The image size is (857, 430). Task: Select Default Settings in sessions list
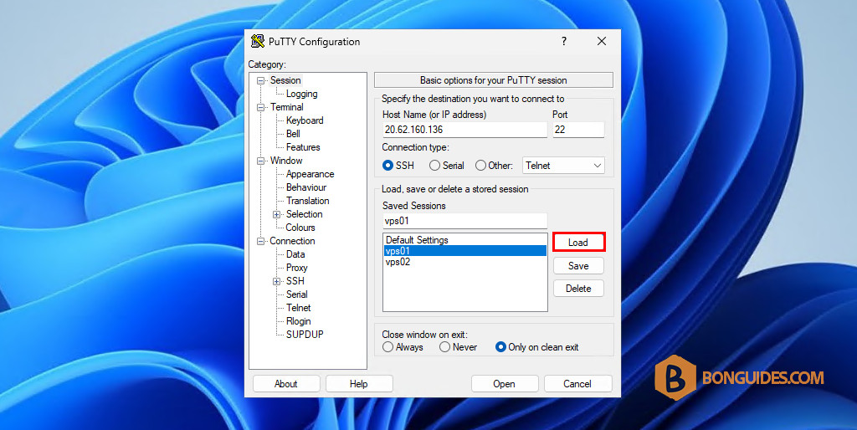click(x=464, y=240)
